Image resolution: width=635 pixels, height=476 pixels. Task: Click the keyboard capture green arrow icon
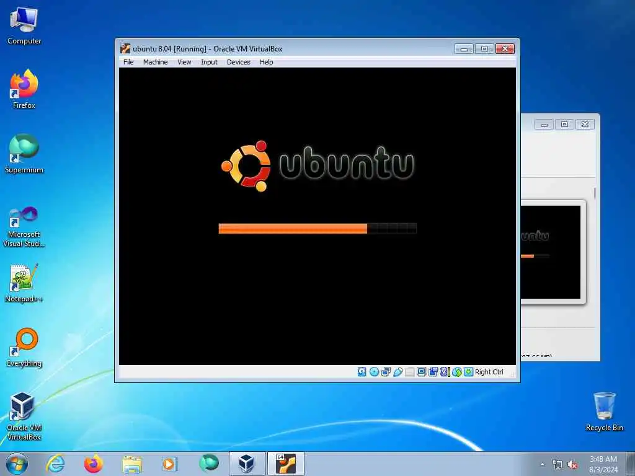pyautogui.click(x=469, y=372)
